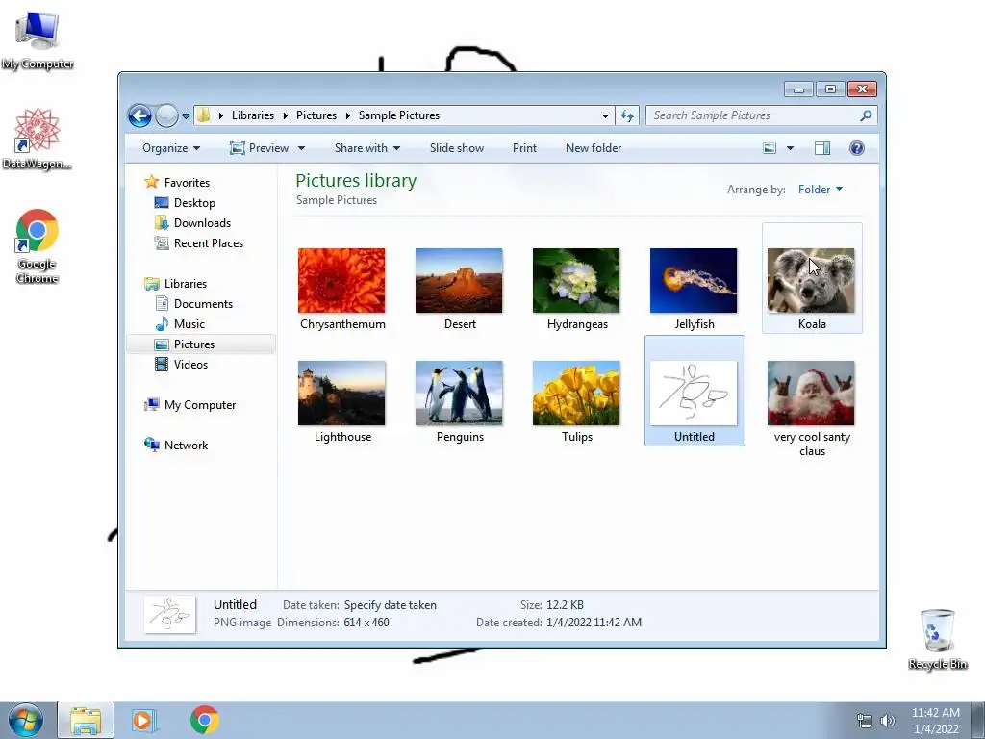The height and width of the screenshot is (739, 985).
Task: Select the Koala picture thumbnail
Action: (x=811, y=280)
